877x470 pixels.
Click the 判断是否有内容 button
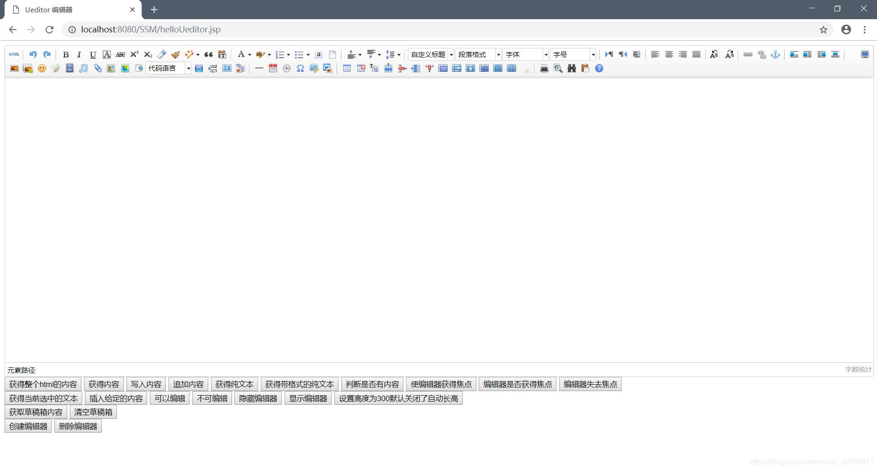pos(372,384)
